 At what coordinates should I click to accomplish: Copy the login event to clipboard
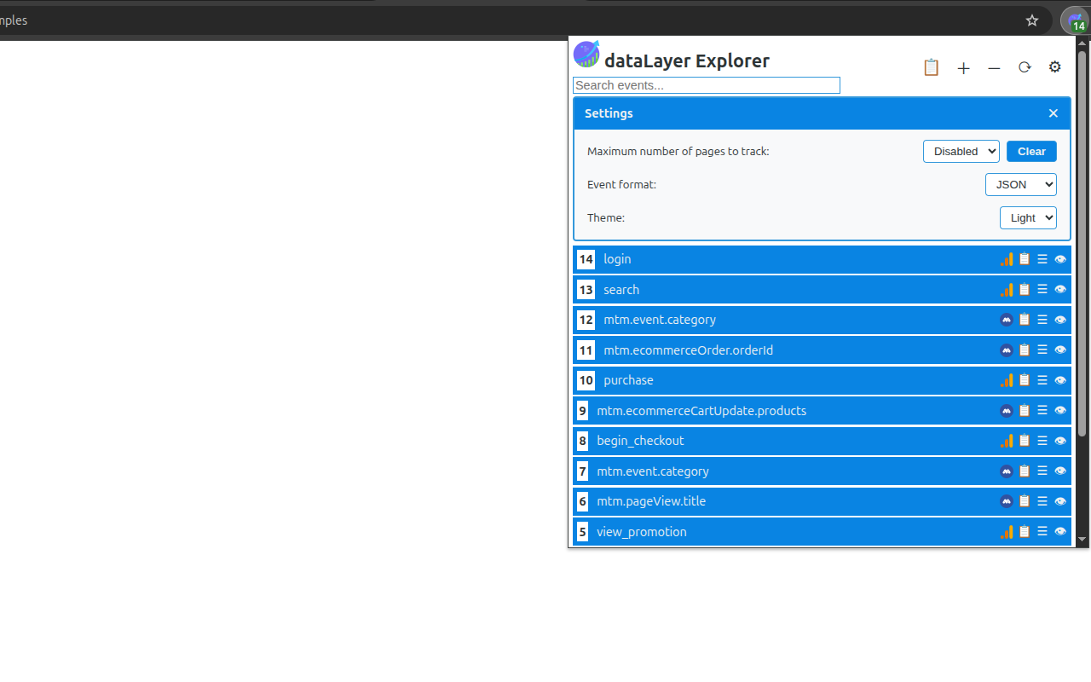point(1025,259)
